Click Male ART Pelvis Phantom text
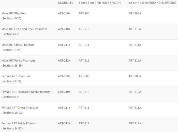The height and width of the screenshot is (132, 178). 18,61
